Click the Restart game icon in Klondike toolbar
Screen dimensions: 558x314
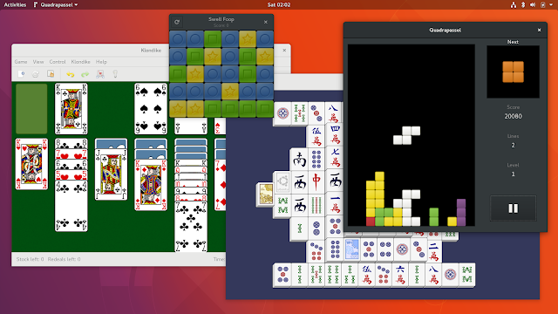point(36,74)
